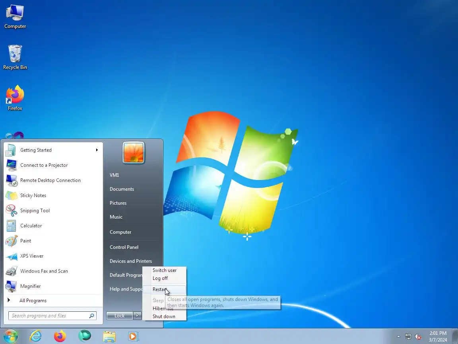Screen dimensions: 458x344
Task: Open Windows Explorer folder on taskbar
Action: point(109,337)
